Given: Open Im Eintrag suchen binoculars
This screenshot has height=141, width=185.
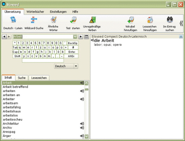Looking at the screenshot, I should coord(170,20).
